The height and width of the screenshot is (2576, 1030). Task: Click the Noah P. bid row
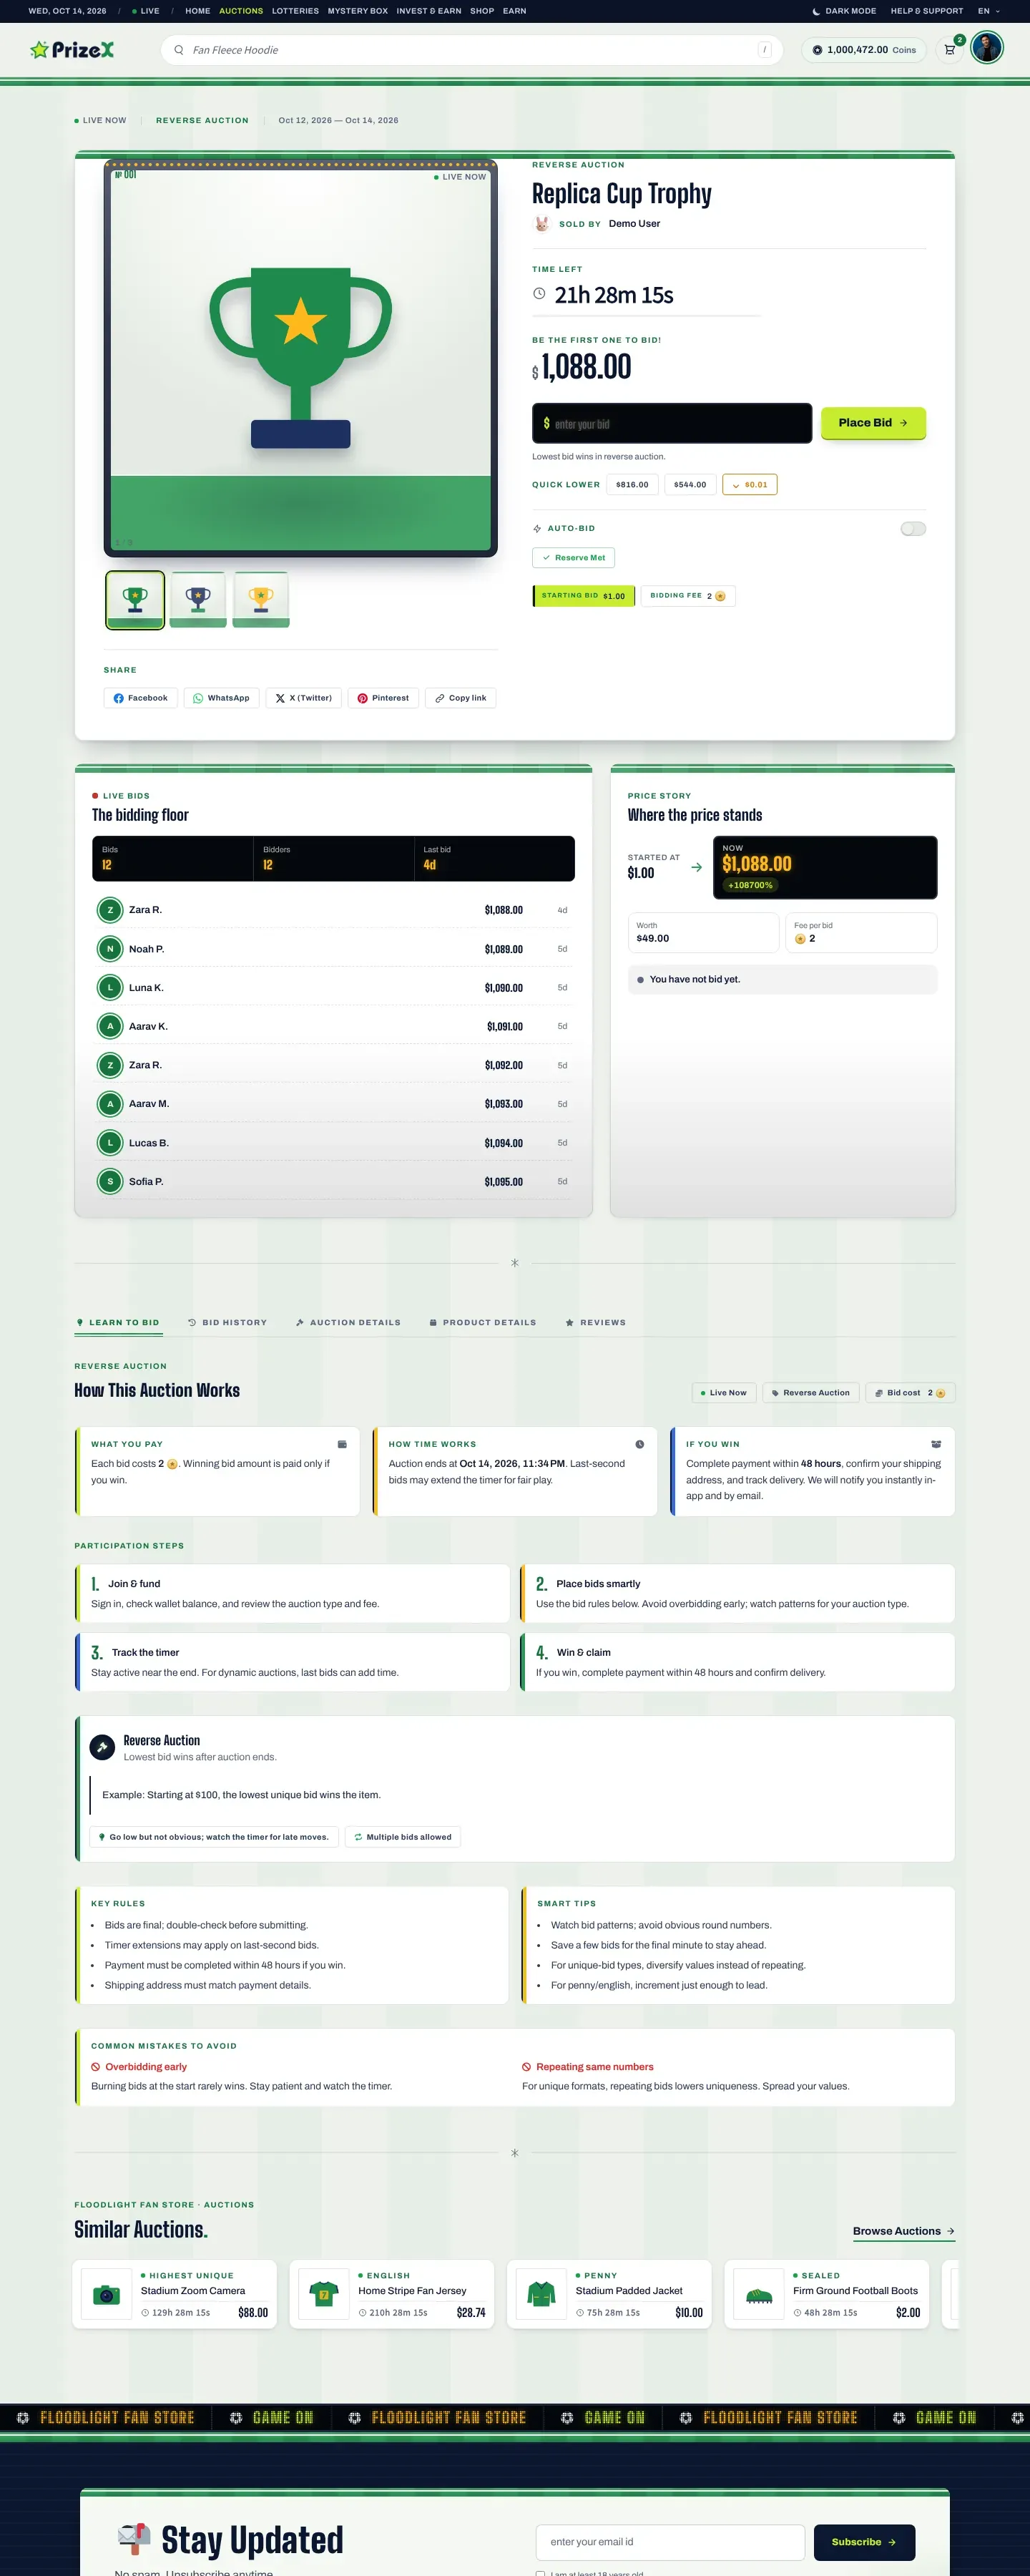[333, 949]
